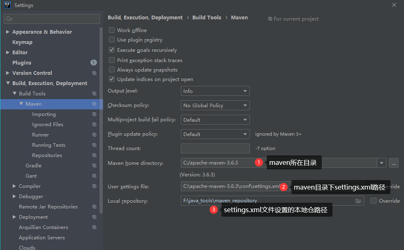This screenshot has width=404, height=250.
Task: Click the project-level icon beside Build Tools
Action: [94, 94]
